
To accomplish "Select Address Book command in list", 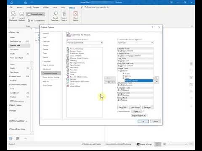I will [76, 51].
